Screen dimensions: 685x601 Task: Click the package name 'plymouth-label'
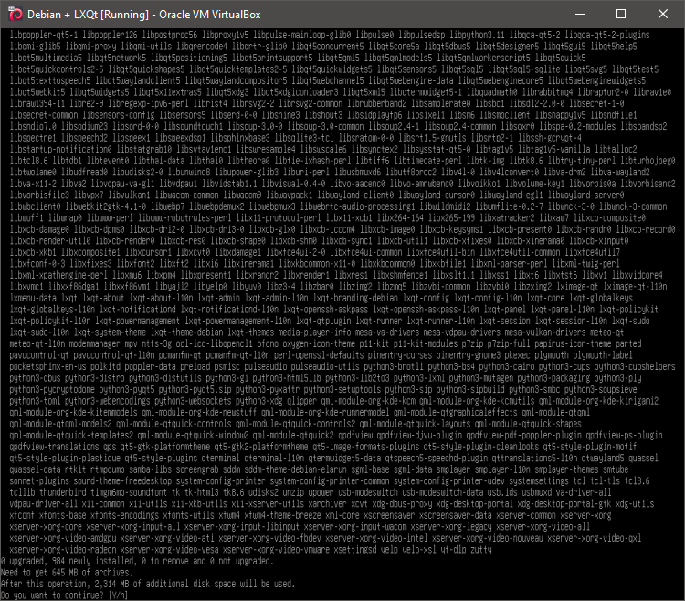point(603,355)
